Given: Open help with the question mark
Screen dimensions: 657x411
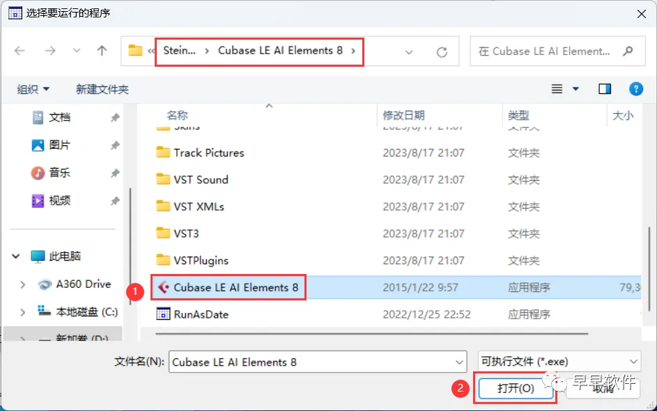Looking at the screenshot, I should (x=636, y=88).
